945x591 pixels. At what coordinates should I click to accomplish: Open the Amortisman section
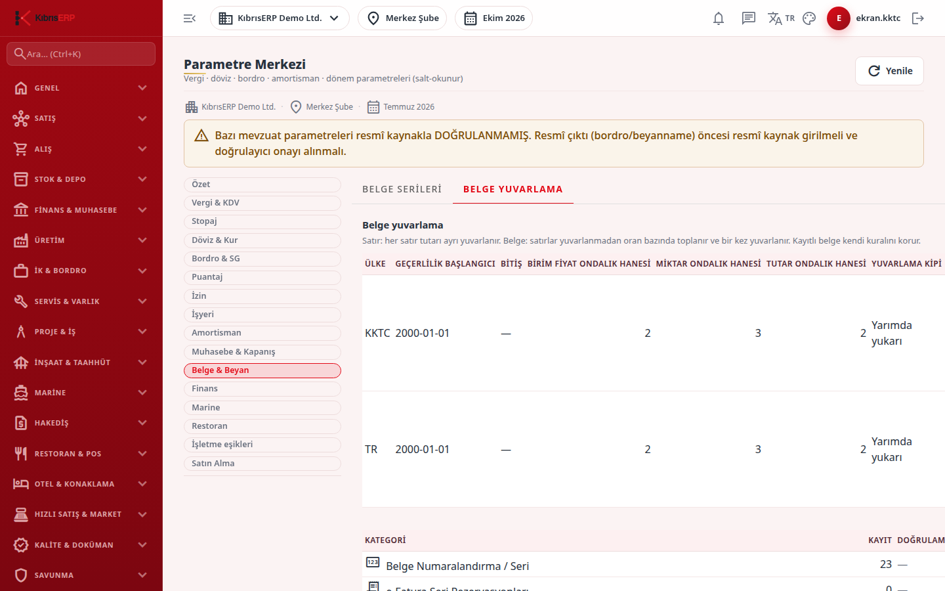tap(262, 333)
